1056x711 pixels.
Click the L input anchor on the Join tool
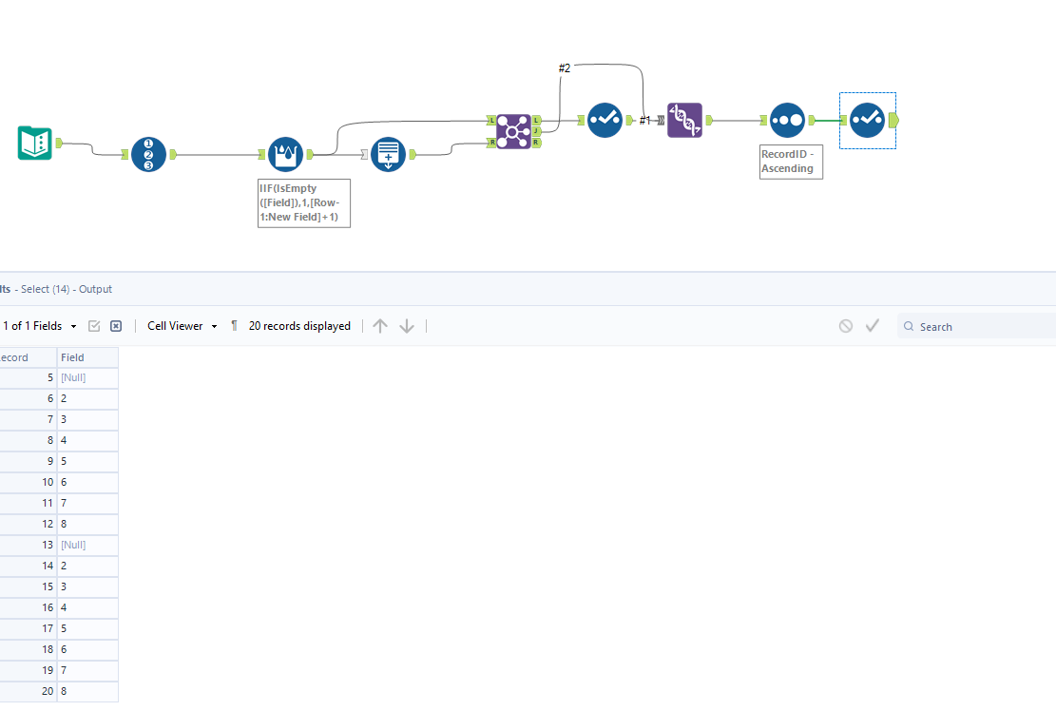coord(491,121)
